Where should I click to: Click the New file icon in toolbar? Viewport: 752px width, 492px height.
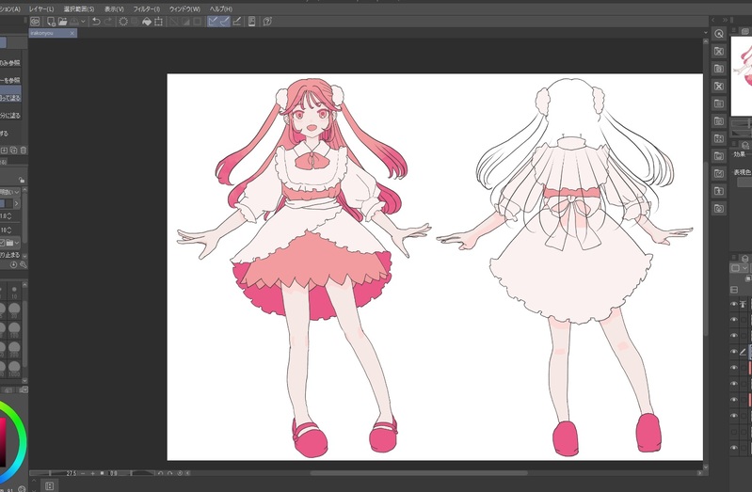coord(49,21)
